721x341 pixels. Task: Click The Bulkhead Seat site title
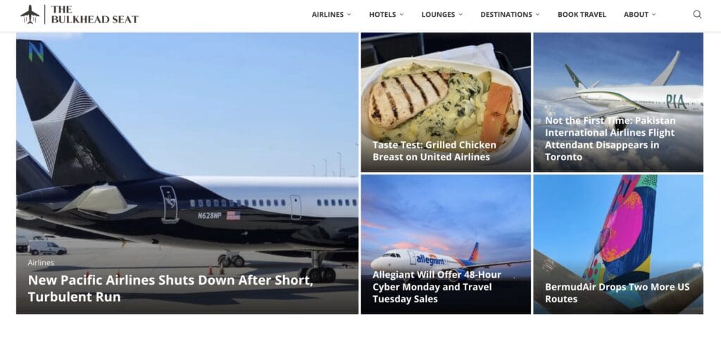pos(95,14)
